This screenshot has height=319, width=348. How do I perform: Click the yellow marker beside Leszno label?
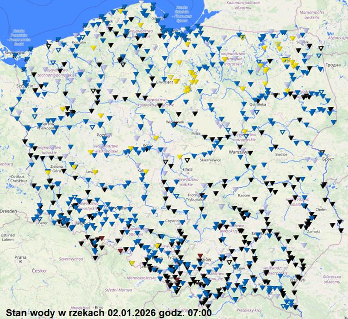(x=95, y=172)
